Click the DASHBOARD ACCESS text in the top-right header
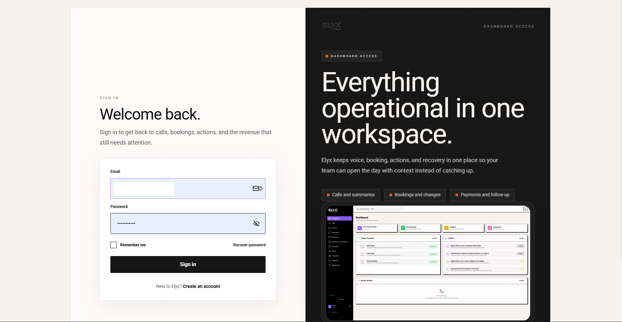The image size is (622, 322). point(509,26)
